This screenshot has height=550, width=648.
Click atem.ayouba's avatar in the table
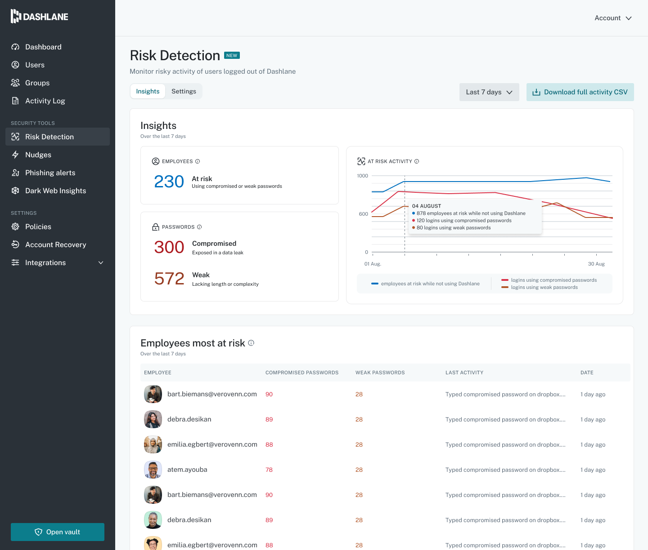(153, 470)
